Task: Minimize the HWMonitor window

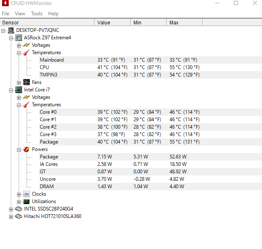Action: click(217, 3)
